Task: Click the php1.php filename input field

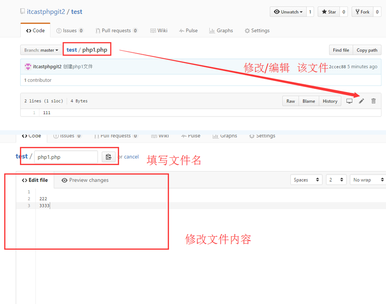Action: 66,157
